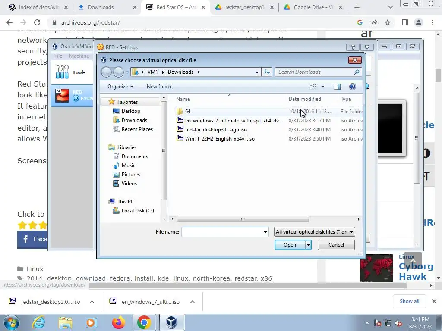The width and height of the screenshot is (442, 331).
Task: Expand the view options arrow
Action: (x=322, y=86)
